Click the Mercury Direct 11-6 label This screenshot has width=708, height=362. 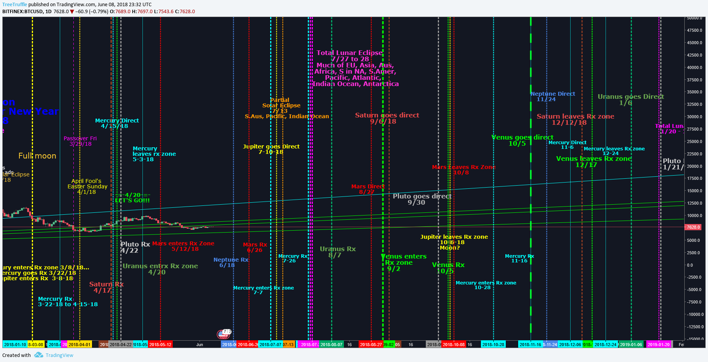coord(567,145)
